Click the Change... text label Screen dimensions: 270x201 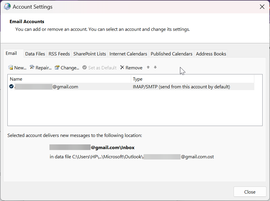70,68
